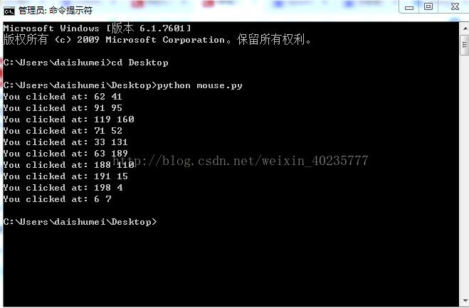This screenshot has height=308, width=469.
Task: Click the line 'You clicked at: 6 7'
Action: click(58, 199)
